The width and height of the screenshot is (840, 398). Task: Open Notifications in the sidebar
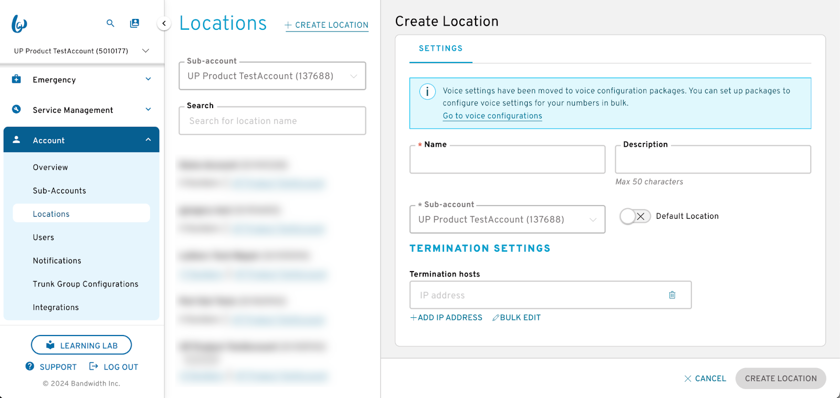(x=57, y=261)
